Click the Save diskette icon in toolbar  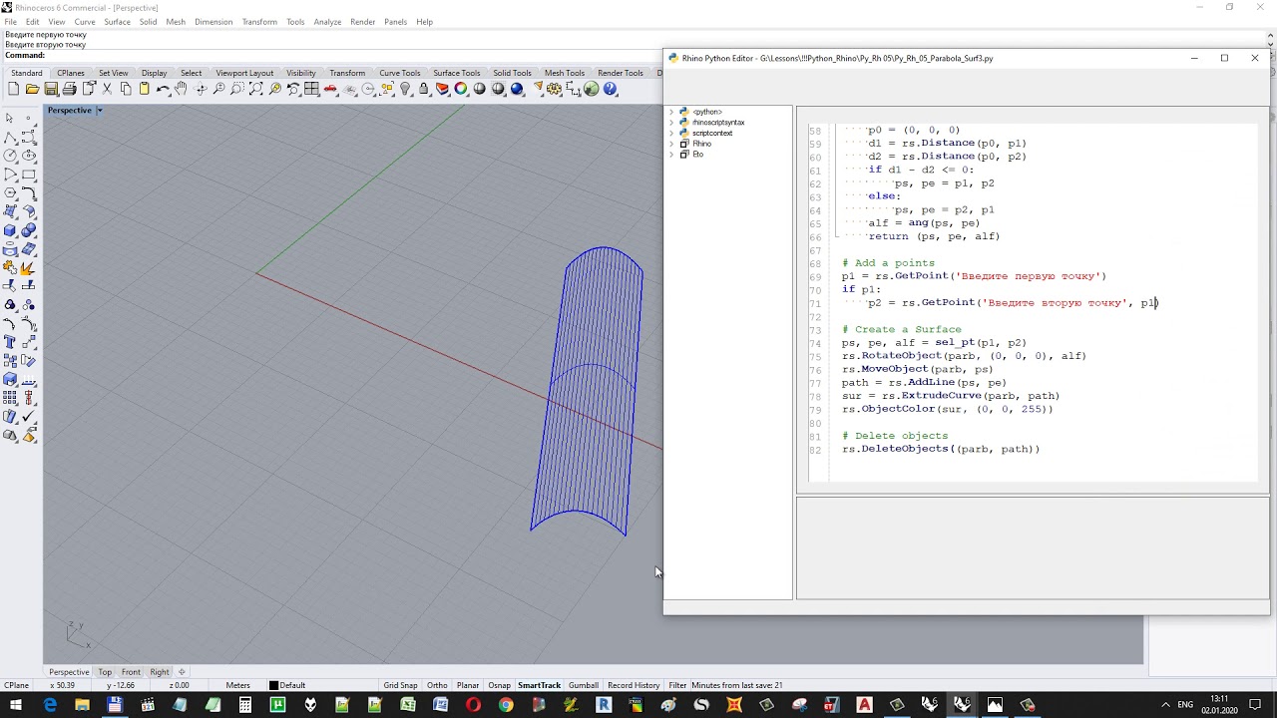(x=51, y=89)
